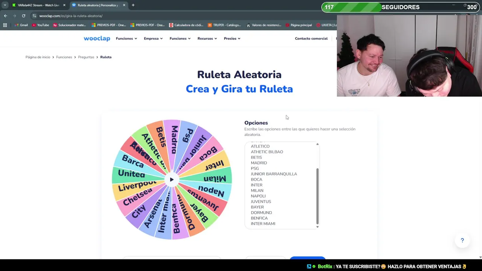Click the address bar URL
Screen dimensions: 482x271
coord(71,16)
